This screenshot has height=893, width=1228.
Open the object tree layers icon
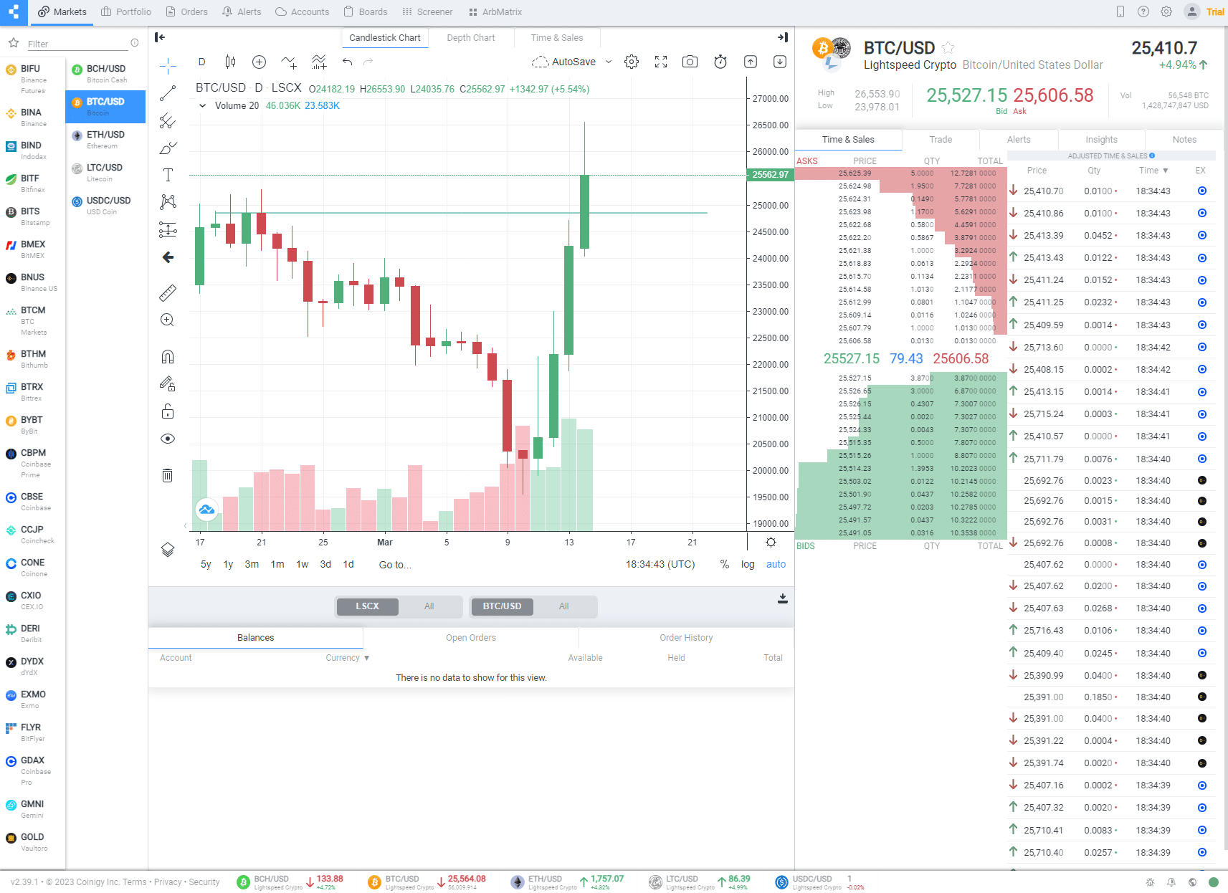coord(168,550)
